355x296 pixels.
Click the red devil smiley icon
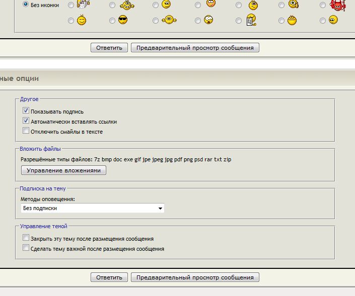[335, 5]
